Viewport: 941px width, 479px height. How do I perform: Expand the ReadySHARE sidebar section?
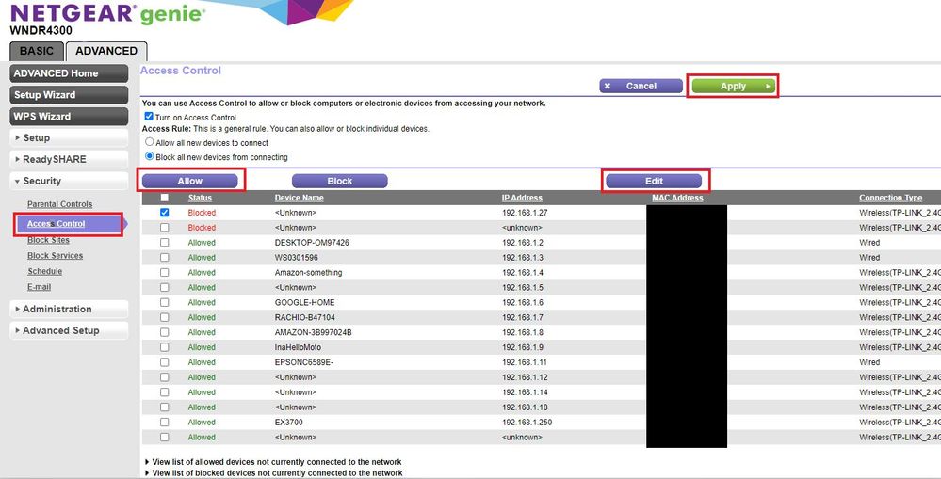click(69, 159)
